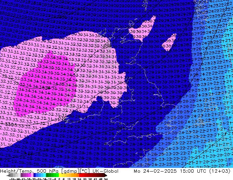The image size is (233, 180).
Task: Click the UK-Global model label
Action: 105,171
